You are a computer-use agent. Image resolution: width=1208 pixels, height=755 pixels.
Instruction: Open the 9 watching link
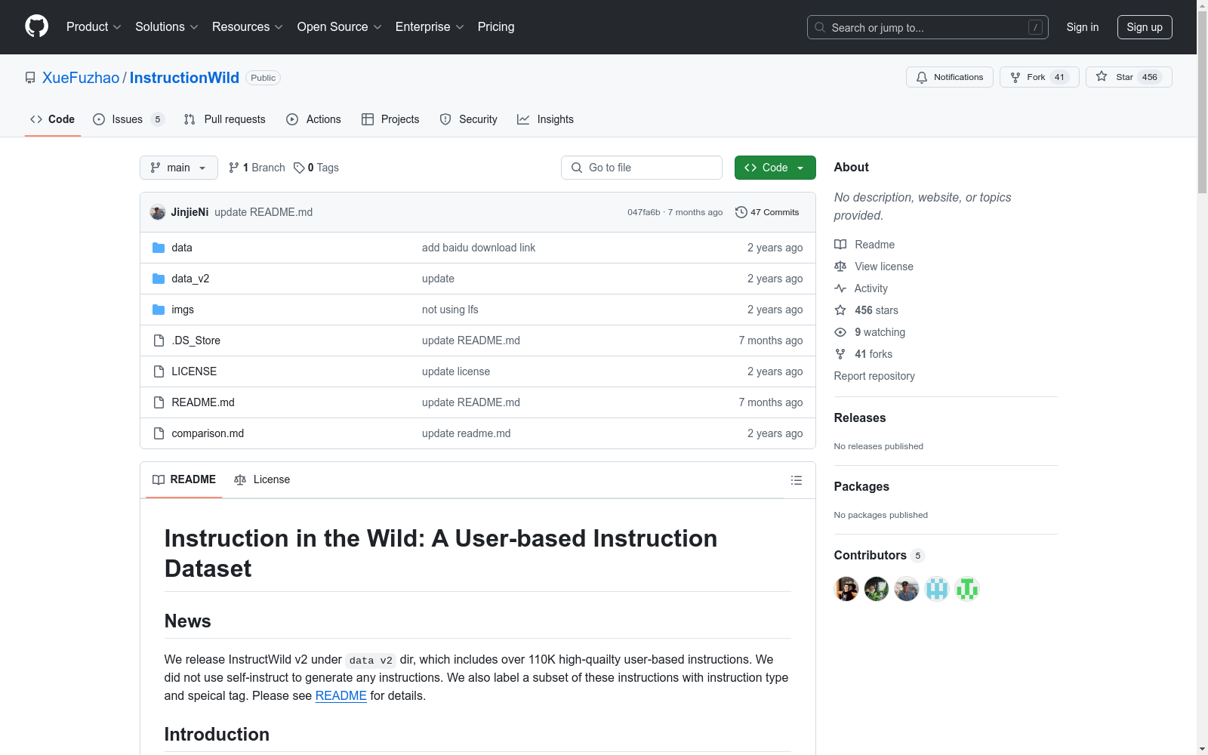(x=870, y=332)
